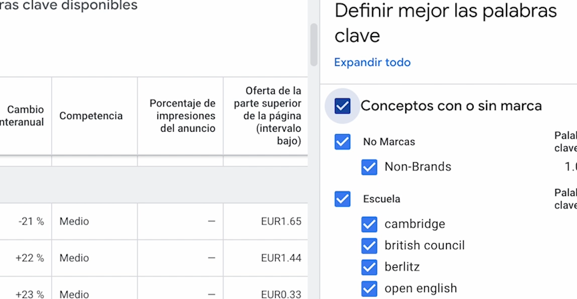The height and width of the screenshot is (299, 577).
Task: Disable the cambridge keyword checkbox
Action: pos(369,224)
